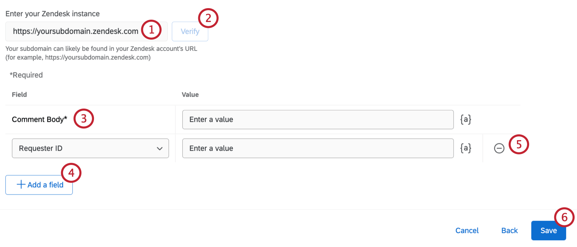The height and width of the screenshot is (247, 577).
Task: Cancel the Zendesk task setup
Action: (467, 231)
